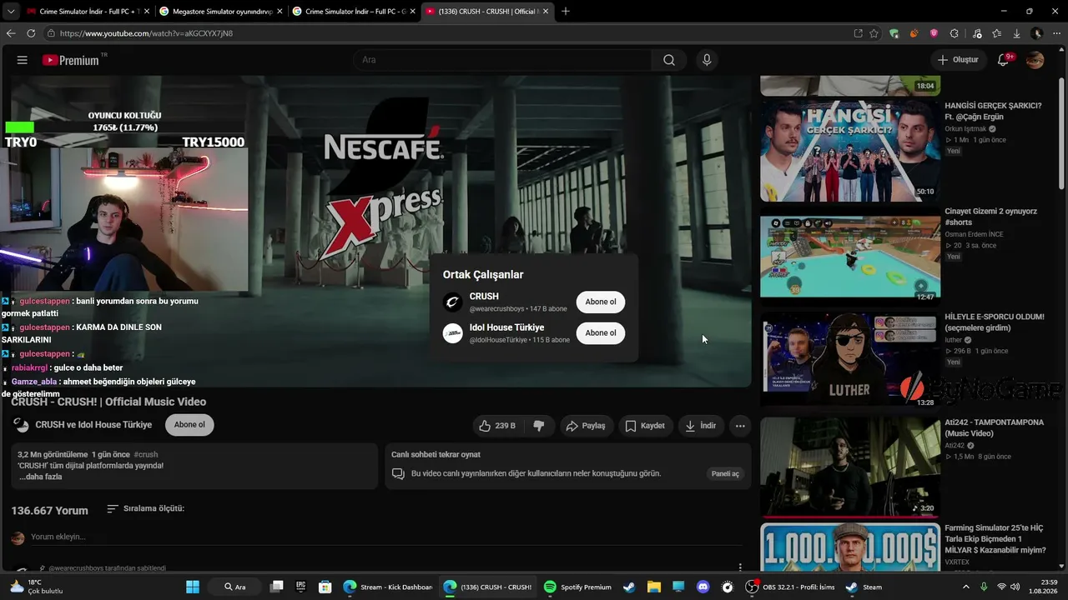Open the browser profile picture

pos(1036,33)
